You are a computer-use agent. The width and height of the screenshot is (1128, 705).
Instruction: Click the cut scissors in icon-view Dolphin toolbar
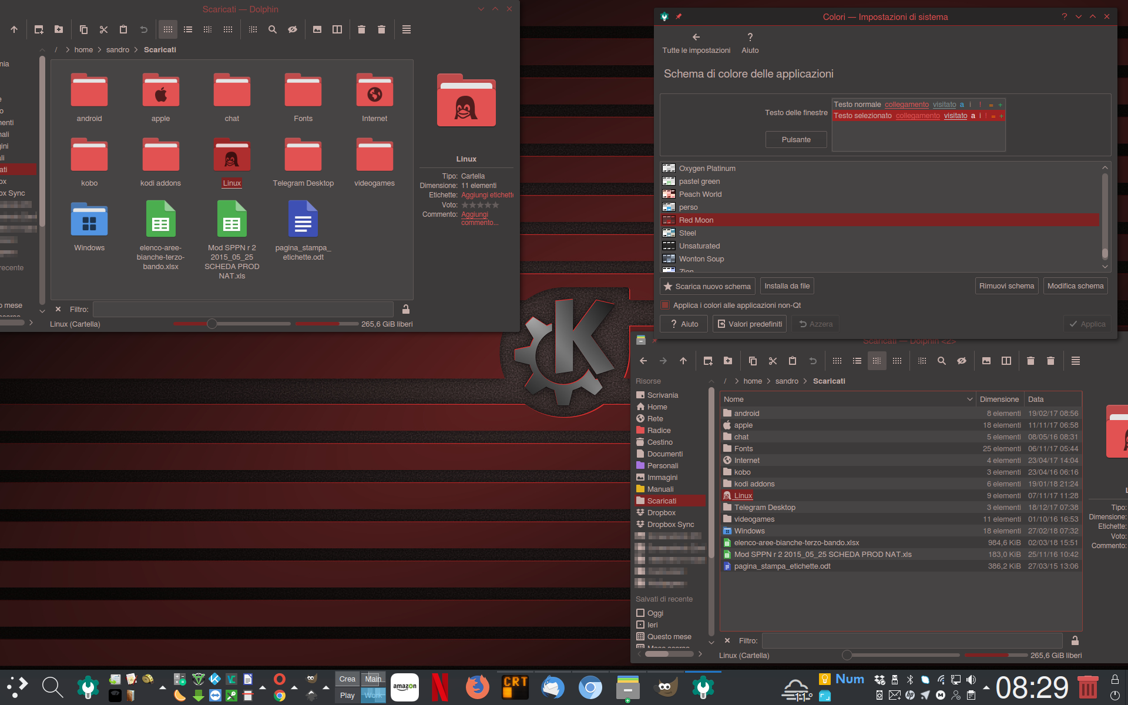point(103,29)
